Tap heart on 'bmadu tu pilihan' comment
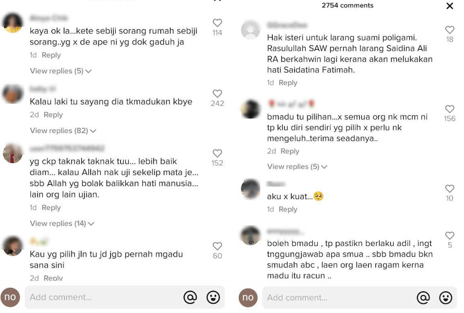This screenshot has width=464, height=313. pos(449,109)
